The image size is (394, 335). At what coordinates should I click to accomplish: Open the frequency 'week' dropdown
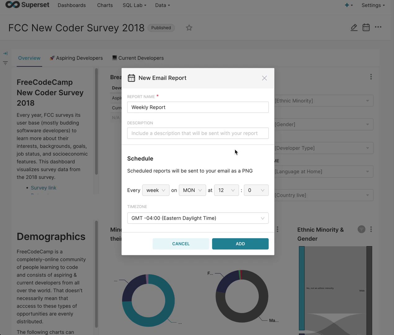point(156,190)
